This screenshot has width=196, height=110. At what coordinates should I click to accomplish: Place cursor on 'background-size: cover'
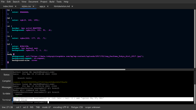click(x=25, y=60)
